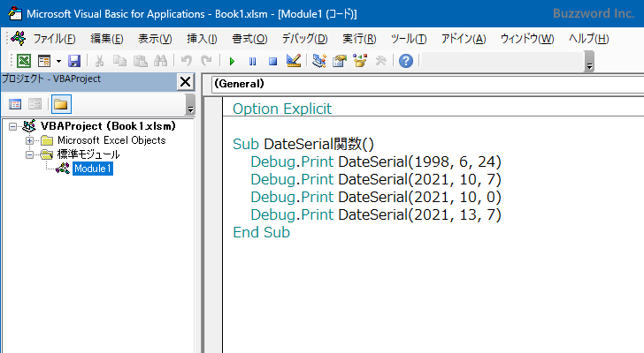Open the アドイン(A) menu
The image size is (644, 353).
click(x=464, y=39)
